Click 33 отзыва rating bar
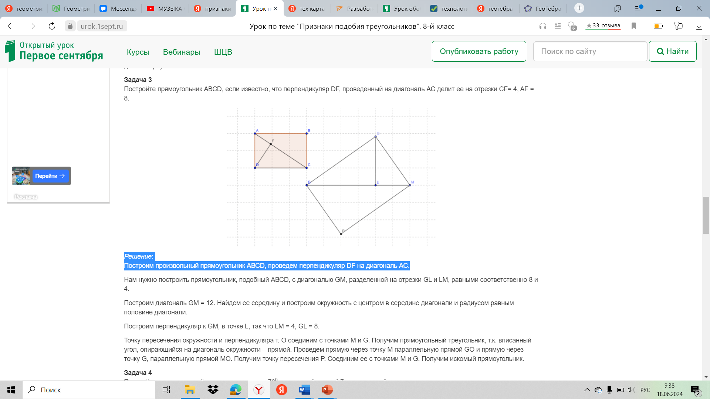 click(603, 26)
